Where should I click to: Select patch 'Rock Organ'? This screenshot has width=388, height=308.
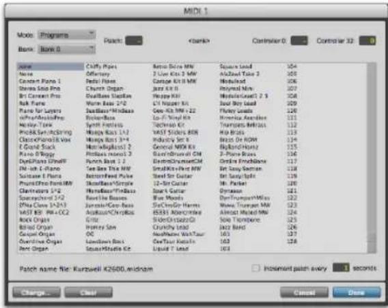[x=34, y=220]
